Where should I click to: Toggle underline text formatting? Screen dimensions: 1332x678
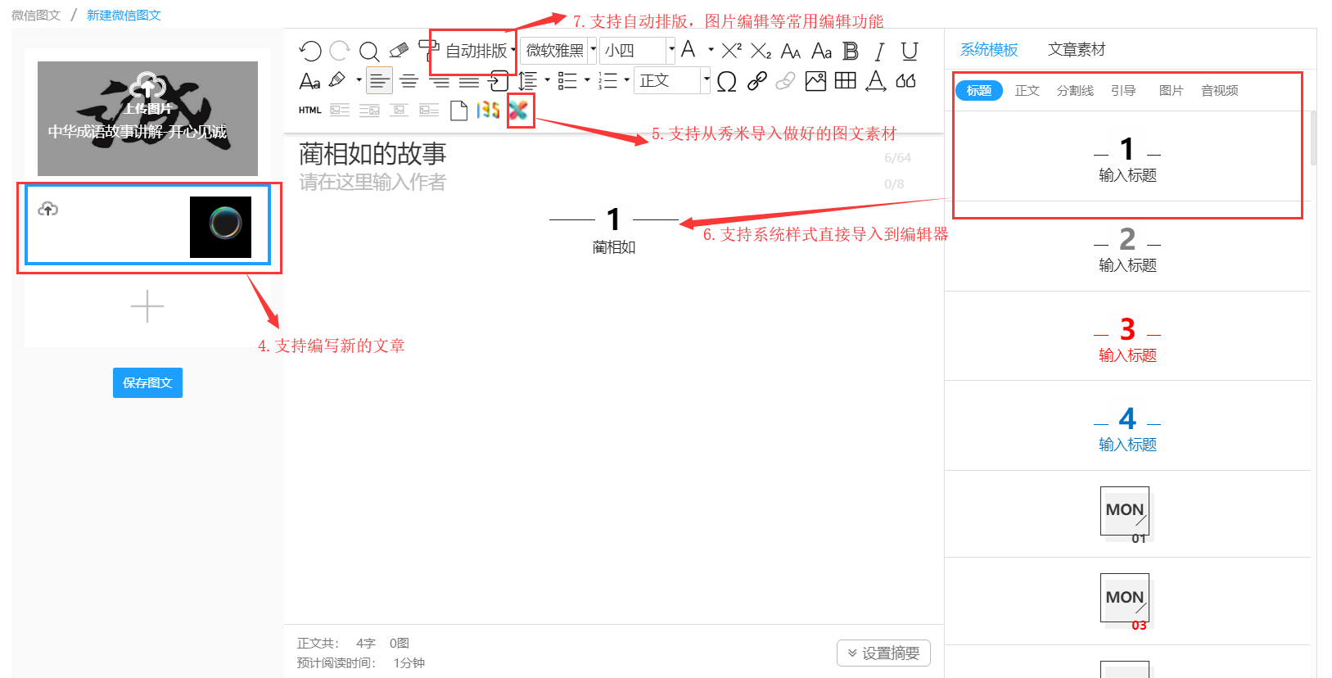coord(909,51)
